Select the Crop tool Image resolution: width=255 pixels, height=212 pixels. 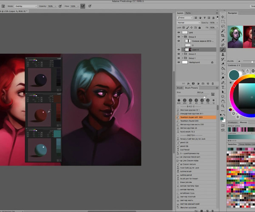[x=223, y=36]
